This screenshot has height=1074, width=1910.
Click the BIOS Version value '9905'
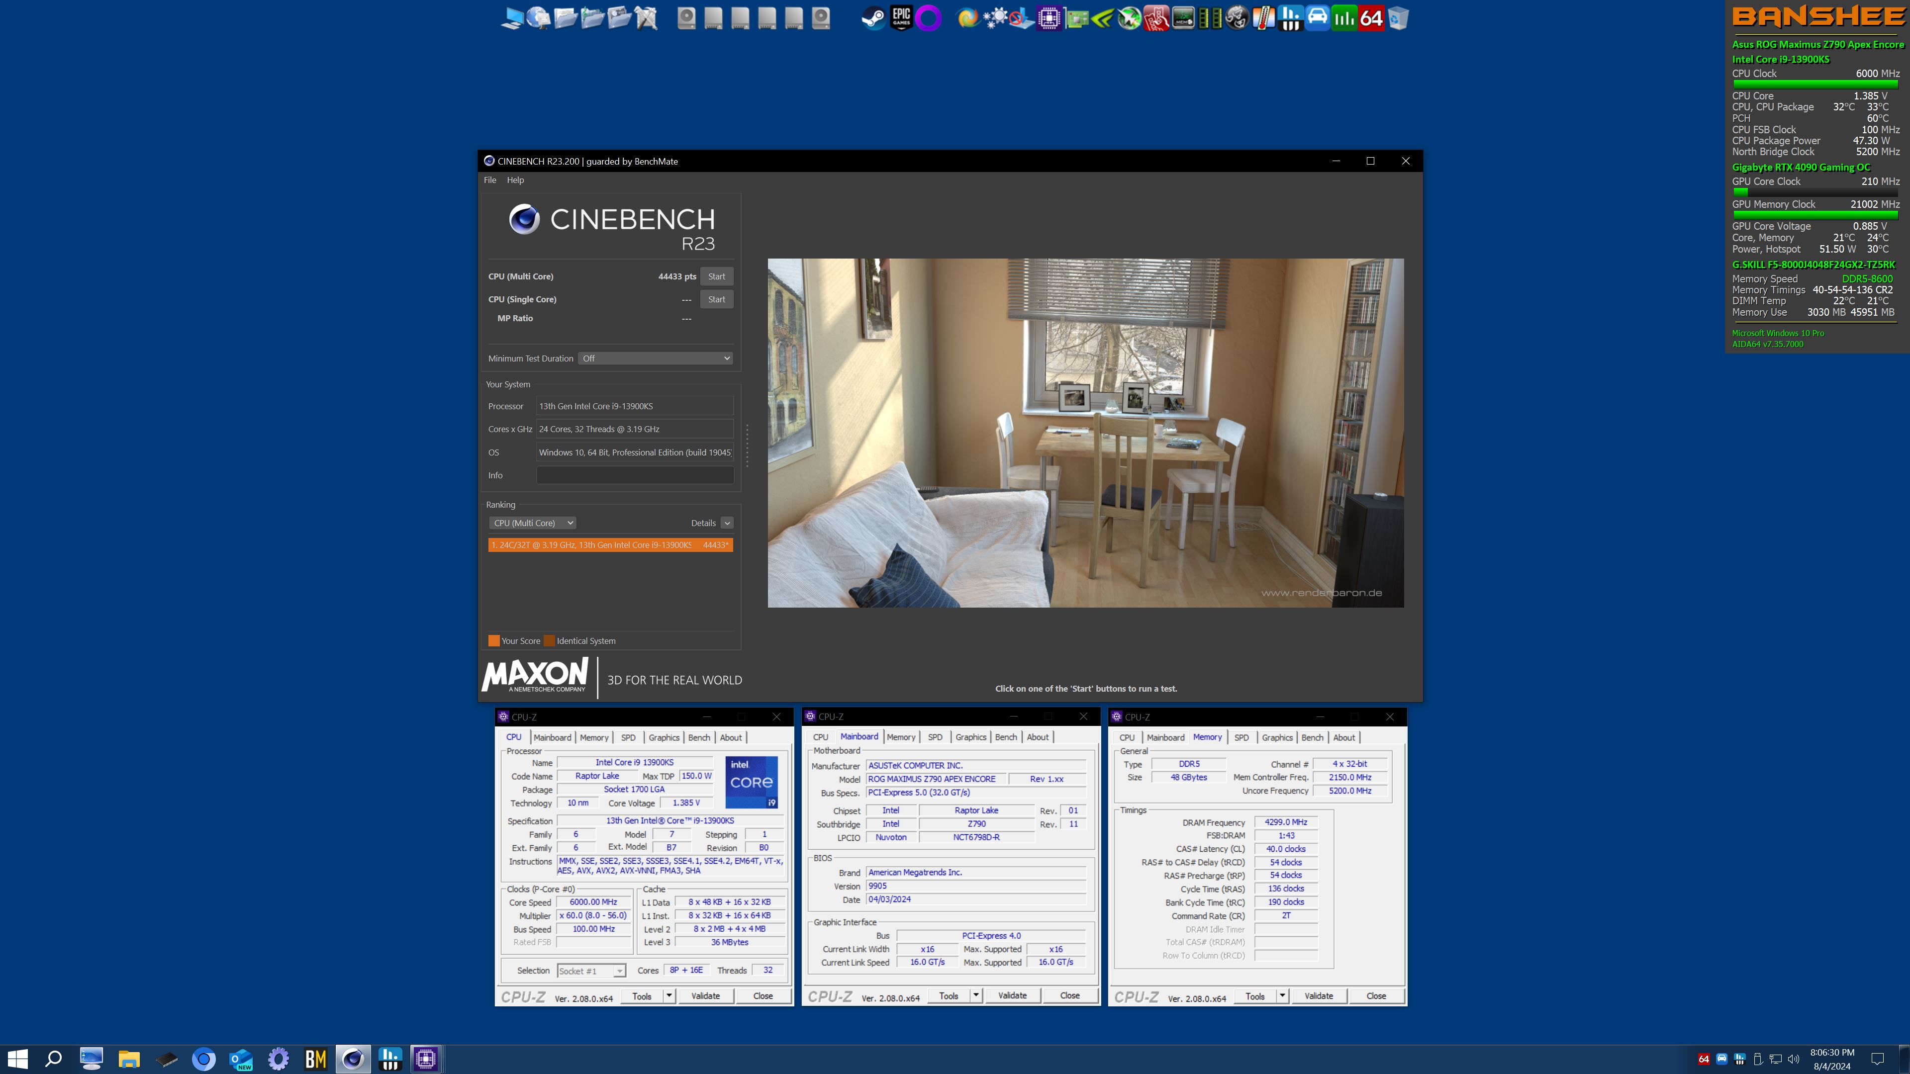pyautogui.click(x=976, y=886)
